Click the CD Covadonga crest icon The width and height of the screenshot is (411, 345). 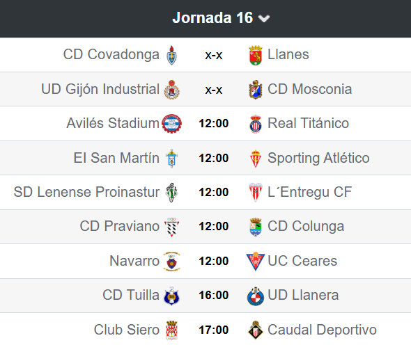(171, 55)
